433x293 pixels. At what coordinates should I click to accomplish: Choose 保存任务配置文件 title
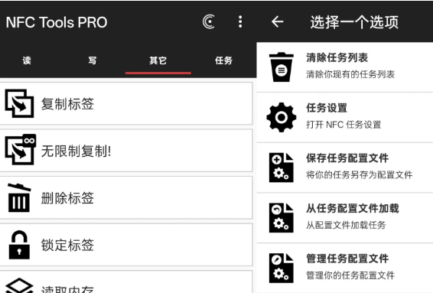[x=347, y=158]
